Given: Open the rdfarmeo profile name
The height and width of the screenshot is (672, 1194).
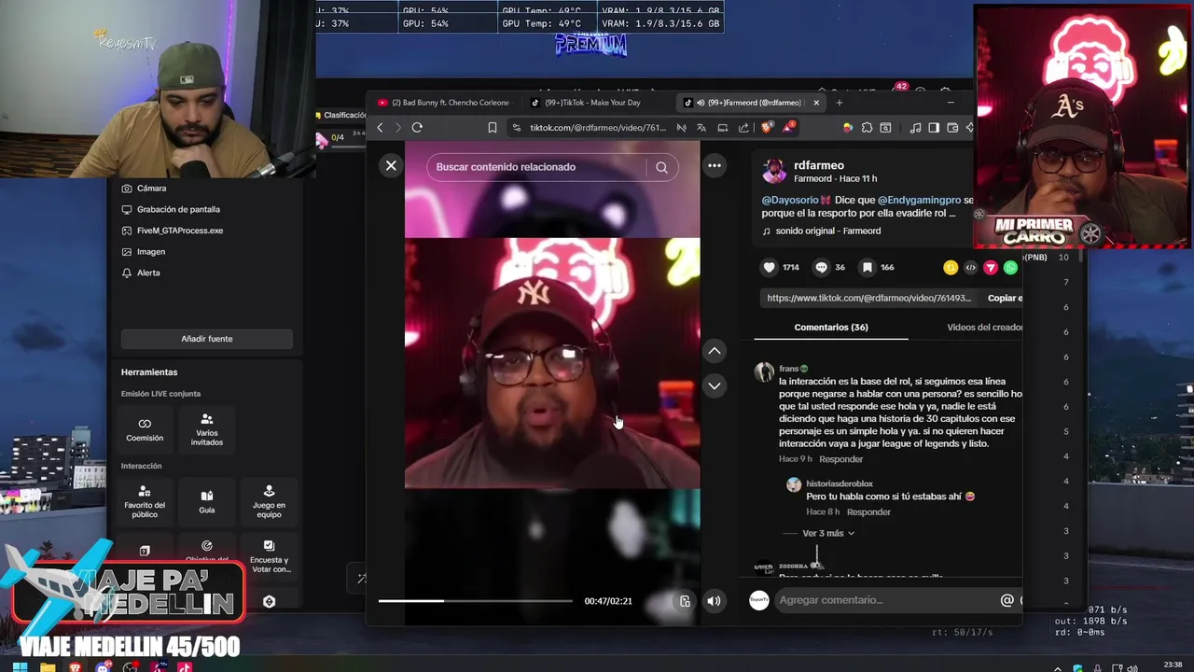Looking at the screenshot, I should 818,165.
